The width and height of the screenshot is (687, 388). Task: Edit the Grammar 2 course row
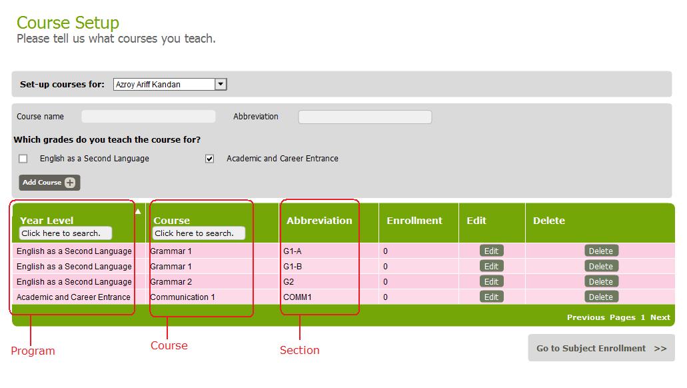tap(491, 282)
